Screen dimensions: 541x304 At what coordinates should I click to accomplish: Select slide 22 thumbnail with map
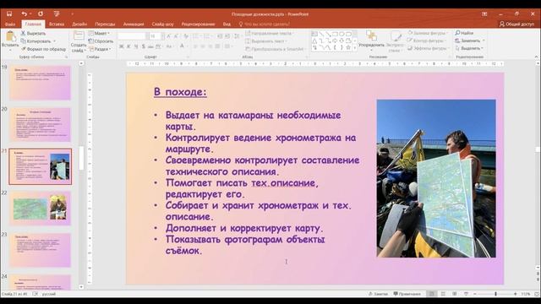coord(40,209)
